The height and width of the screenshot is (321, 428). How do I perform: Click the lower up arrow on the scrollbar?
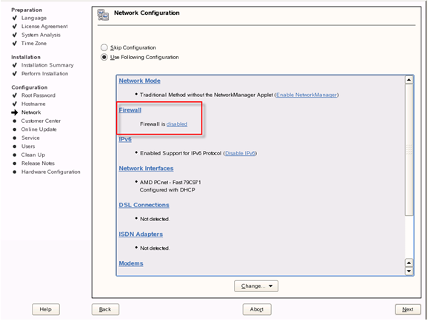tap(409, 263)
